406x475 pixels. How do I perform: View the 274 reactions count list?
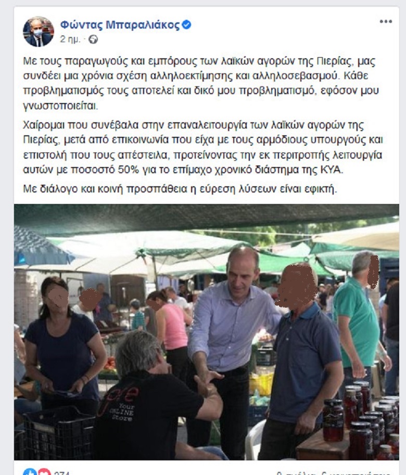61,473
